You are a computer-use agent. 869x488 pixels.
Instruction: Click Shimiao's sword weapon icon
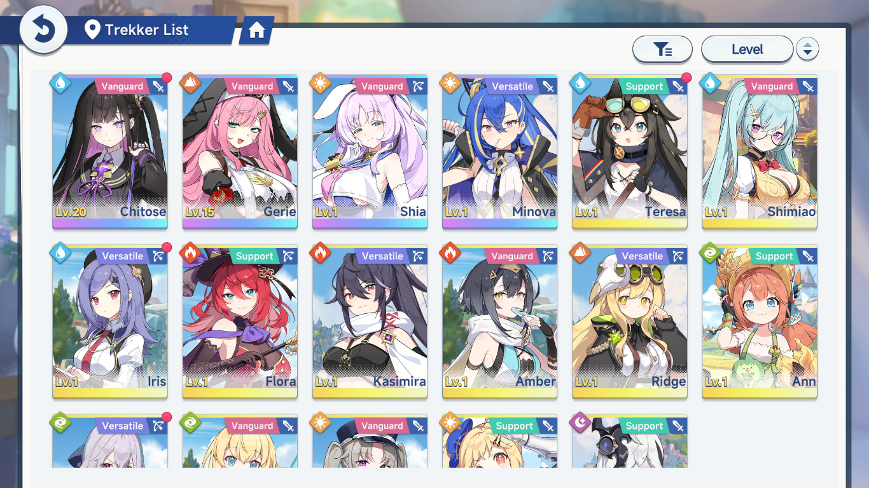[807, 86]
